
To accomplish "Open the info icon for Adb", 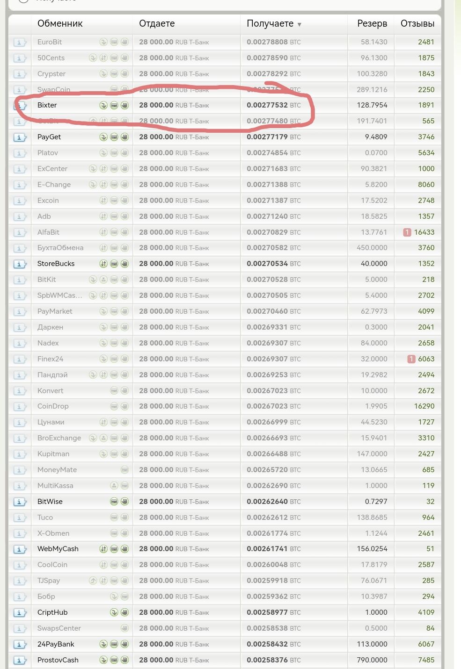I will (x=19, y=217).
